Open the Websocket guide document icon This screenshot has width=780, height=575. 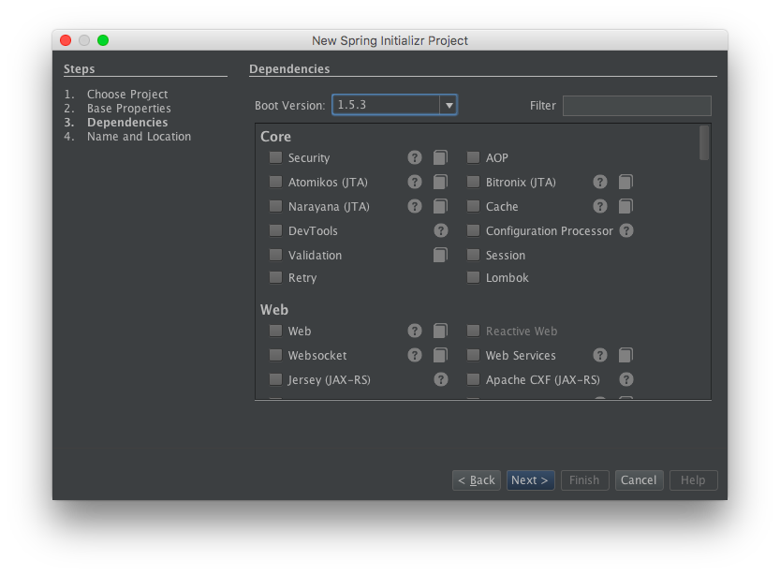[440, 355]
